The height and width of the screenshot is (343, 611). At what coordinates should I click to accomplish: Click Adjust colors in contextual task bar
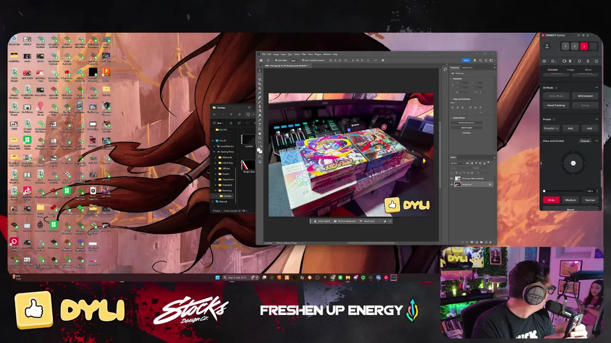(x=368, y=221)
